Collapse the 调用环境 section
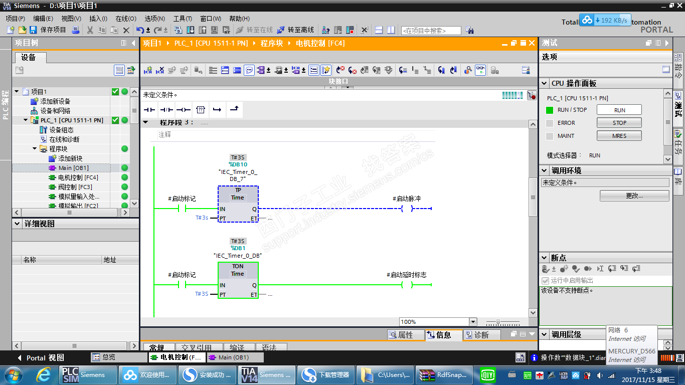The height and width of the screenshot is (385, 685). [x=545, y=170]
